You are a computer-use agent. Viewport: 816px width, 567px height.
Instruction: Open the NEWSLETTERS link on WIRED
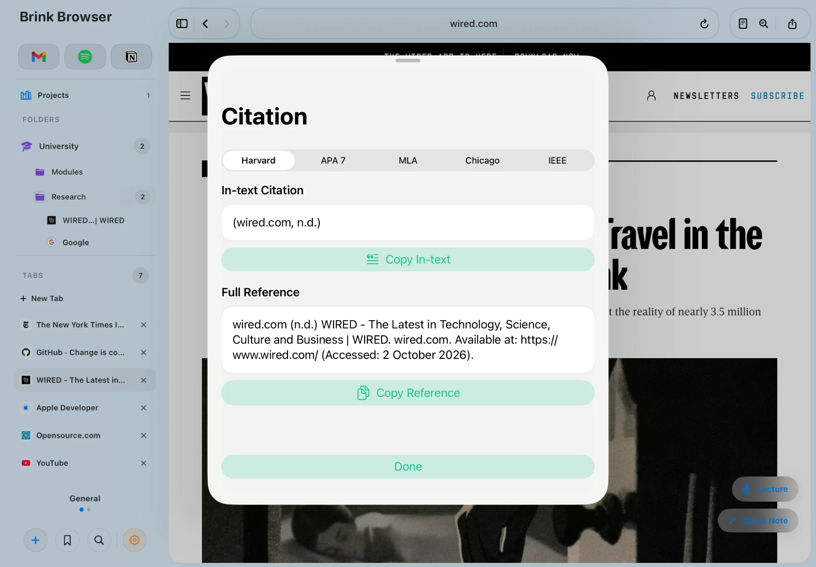pos(706,96)
